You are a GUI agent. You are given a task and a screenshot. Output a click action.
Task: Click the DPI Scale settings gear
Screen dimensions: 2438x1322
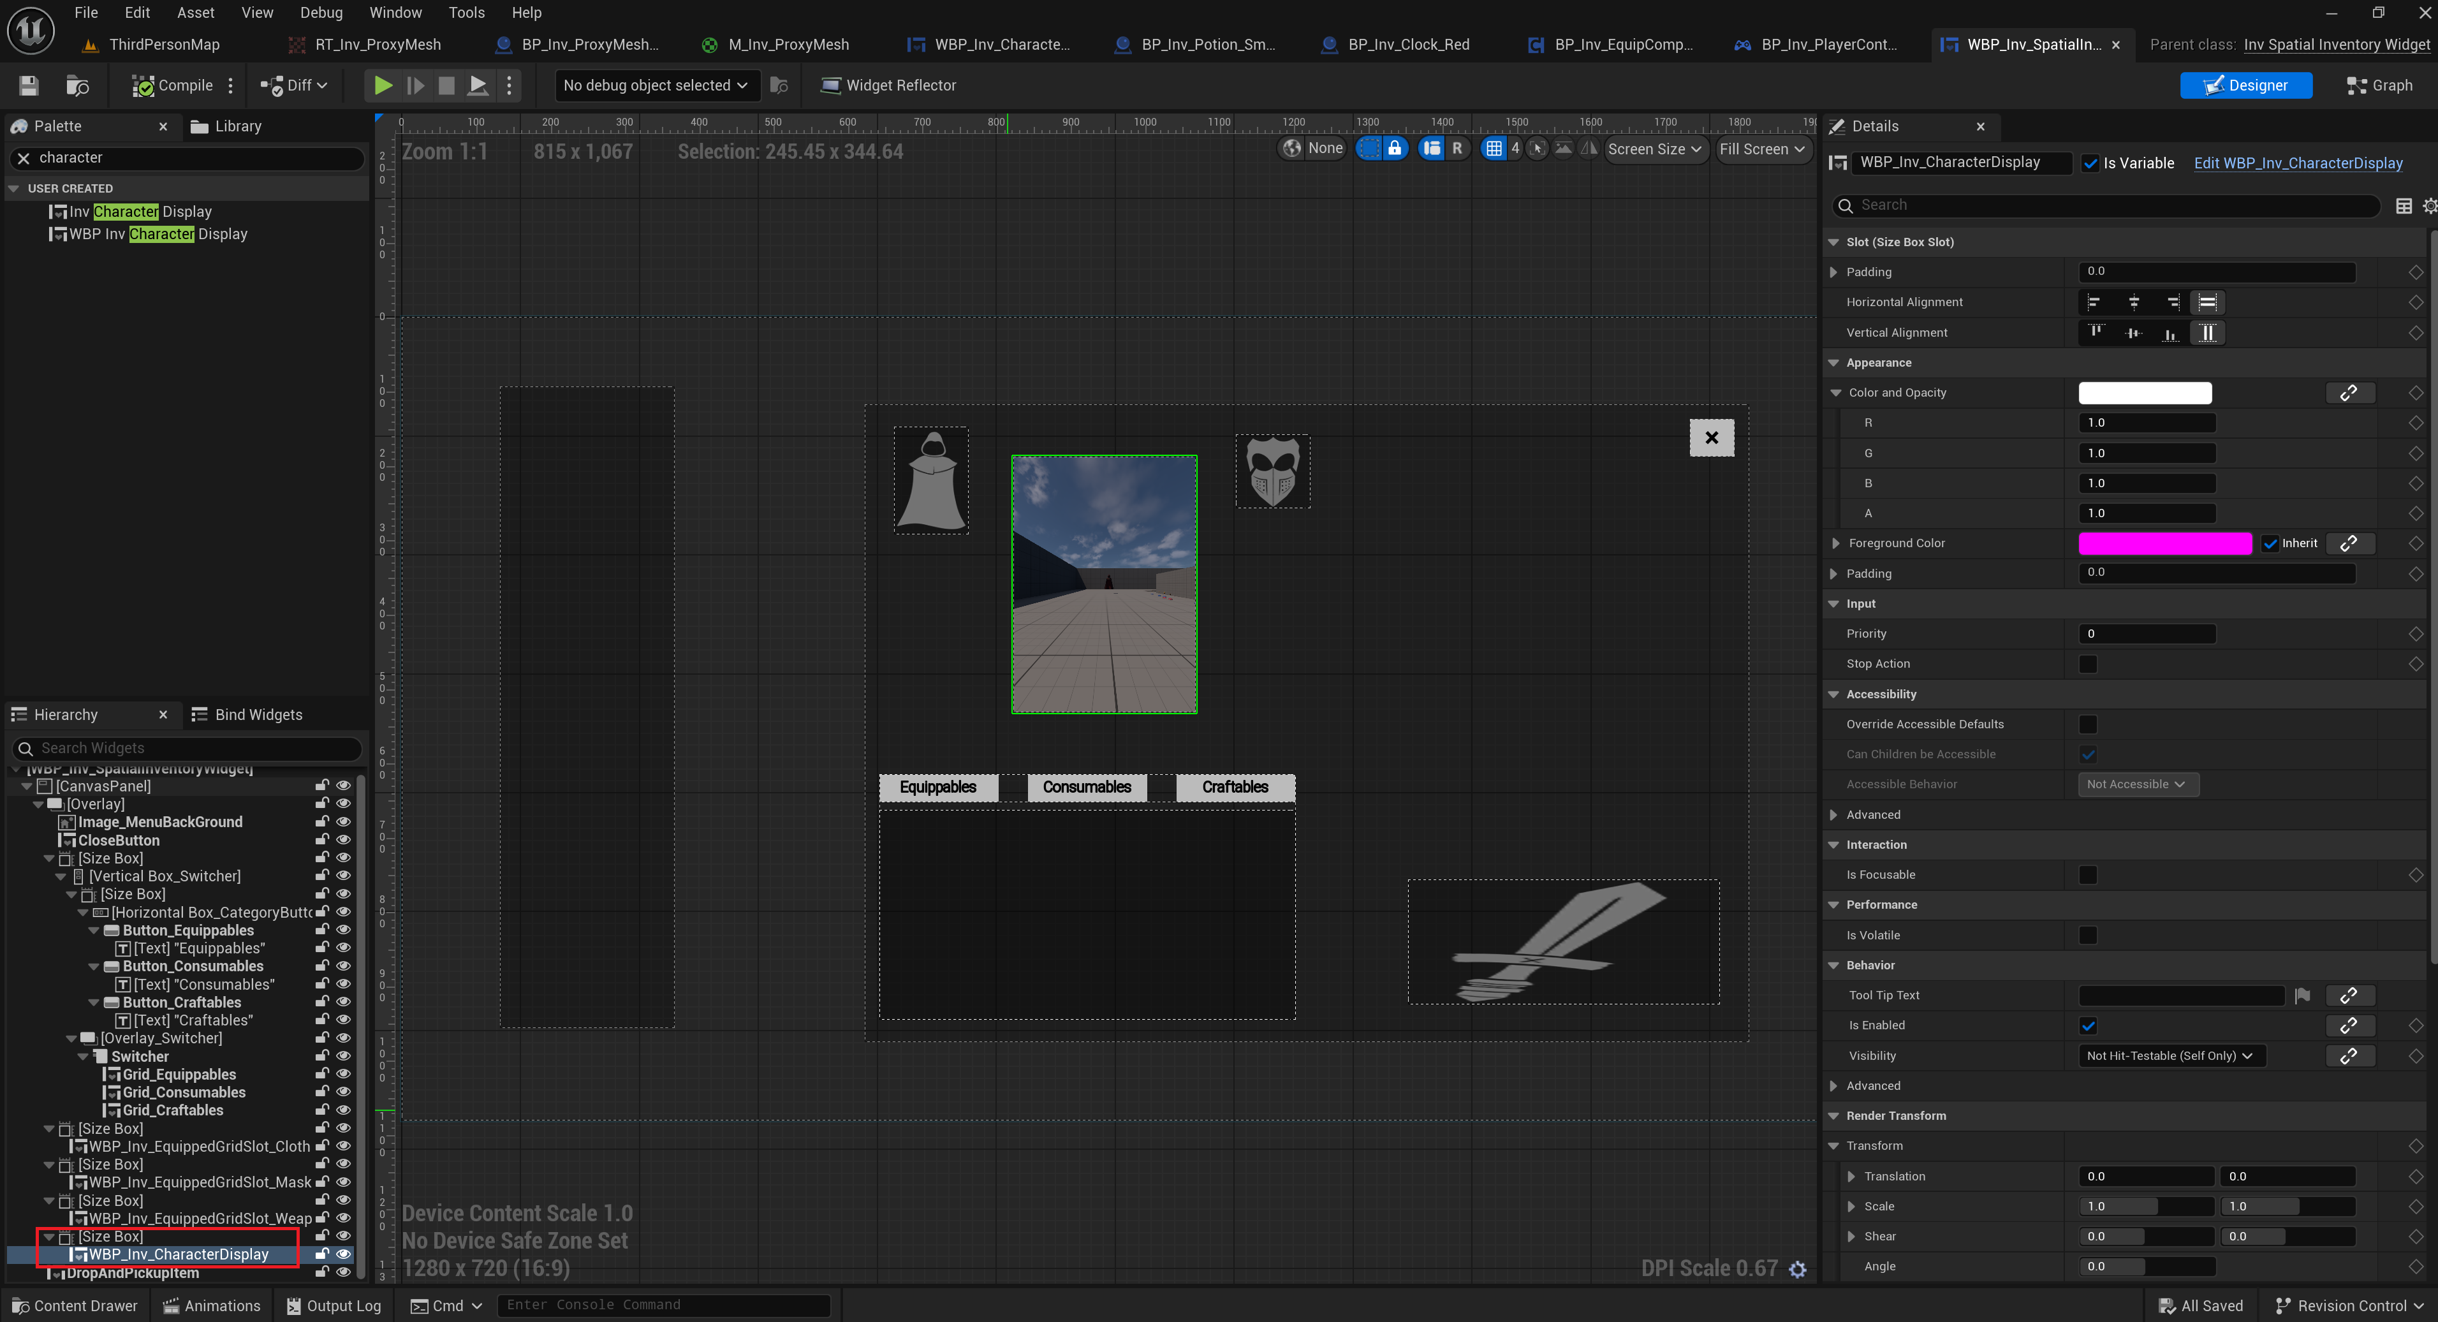[x=1797, y=1269]
